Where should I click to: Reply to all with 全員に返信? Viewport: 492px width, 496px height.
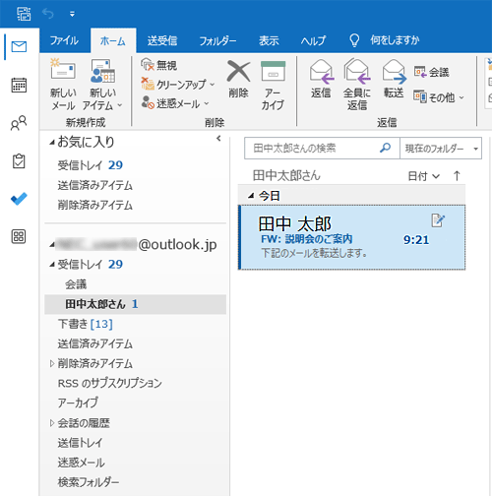click(357, 85)
